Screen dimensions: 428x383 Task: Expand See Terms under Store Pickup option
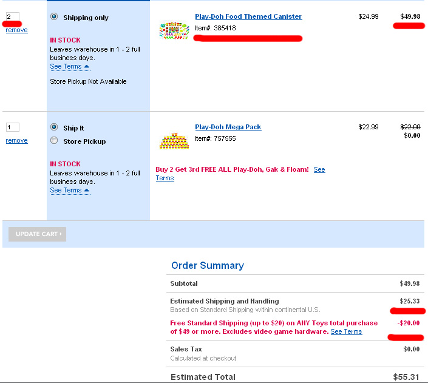coord(70,190)
